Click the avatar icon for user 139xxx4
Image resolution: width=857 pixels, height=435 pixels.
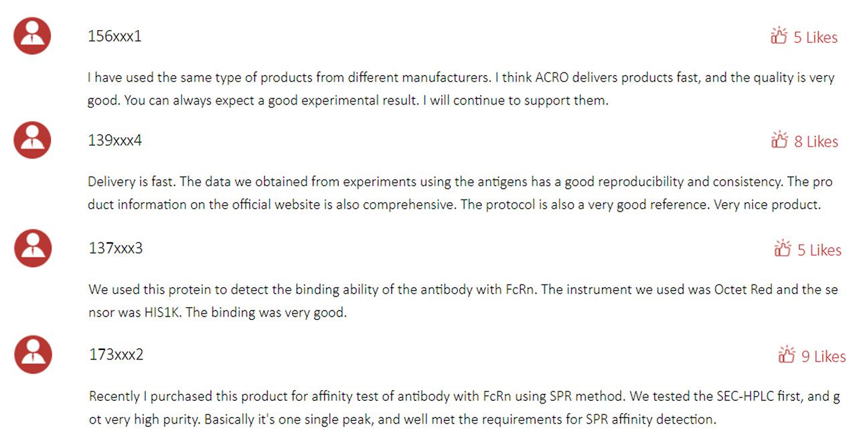[x=32, y=140]
